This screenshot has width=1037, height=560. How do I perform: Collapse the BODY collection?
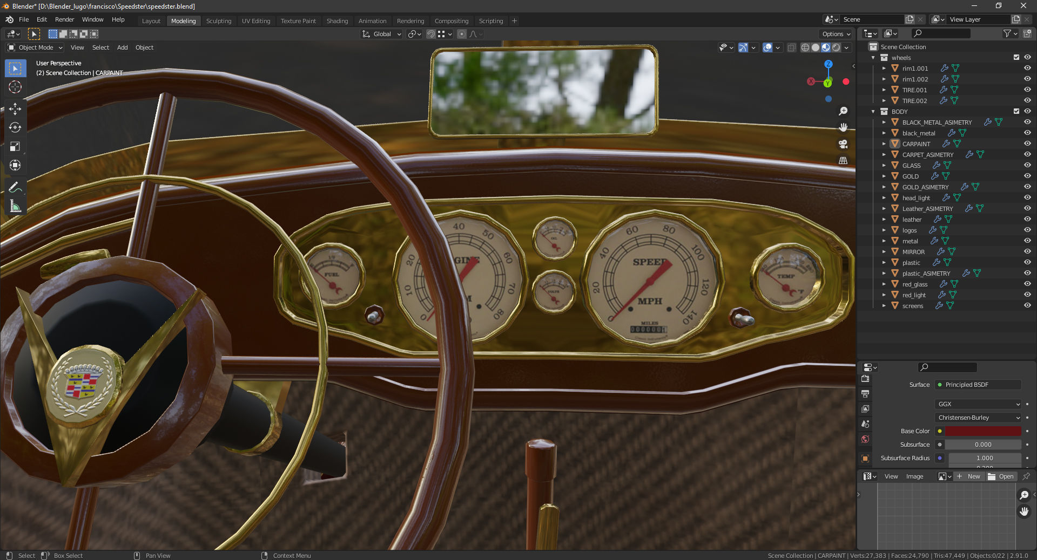point(873,112)
